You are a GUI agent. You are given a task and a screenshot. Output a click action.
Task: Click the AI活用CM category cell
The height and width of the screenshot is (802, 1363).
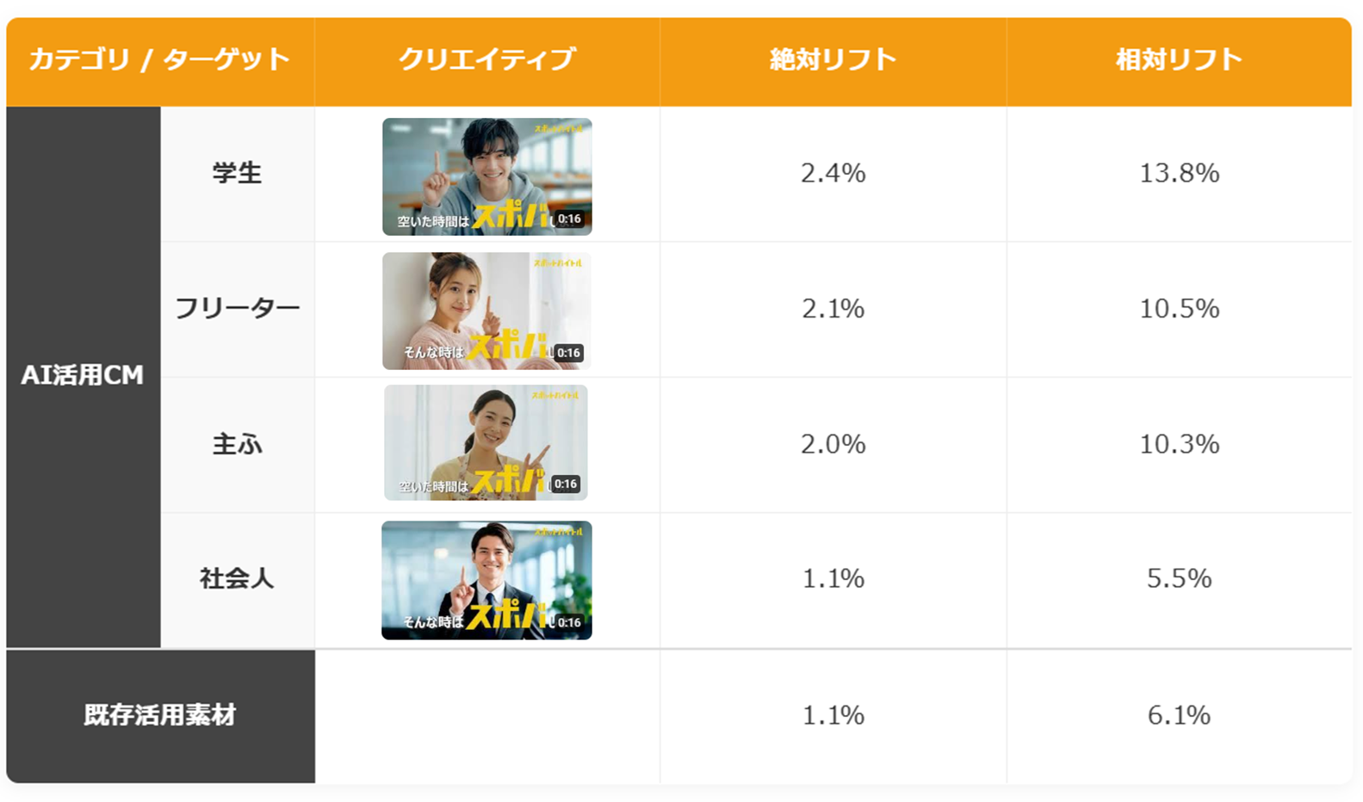tap(83, 376)
